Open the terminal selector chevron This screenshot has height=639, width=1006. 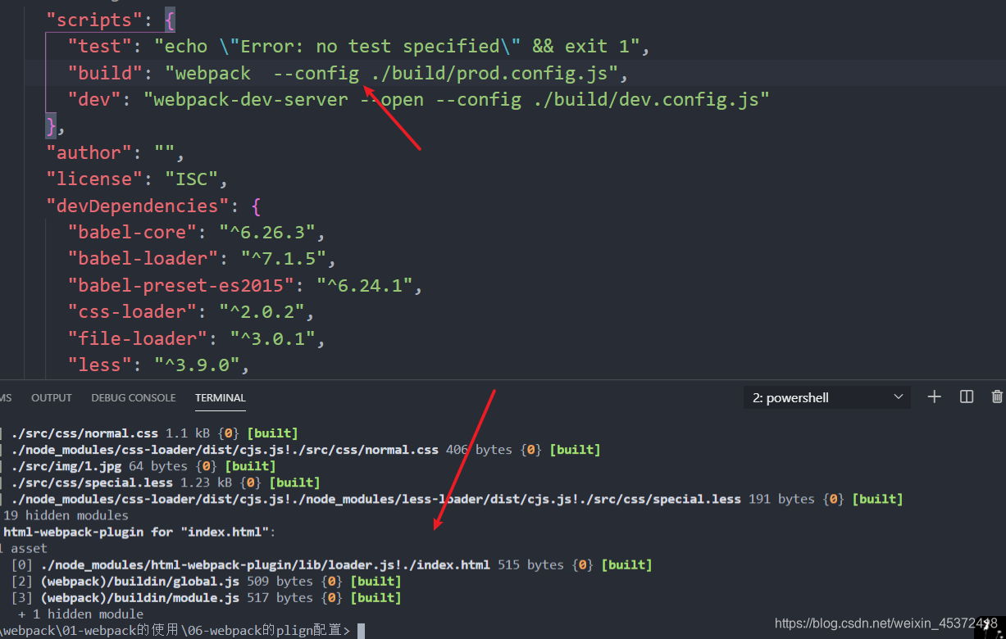point(899,397)
